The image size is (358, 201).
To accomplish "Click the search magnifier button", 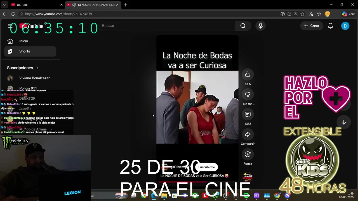I will click(x=243, y=26).
